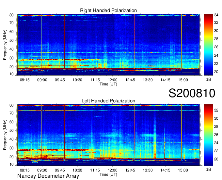Click 09:45 time tick on Left Handed plot

click(60, 170)
